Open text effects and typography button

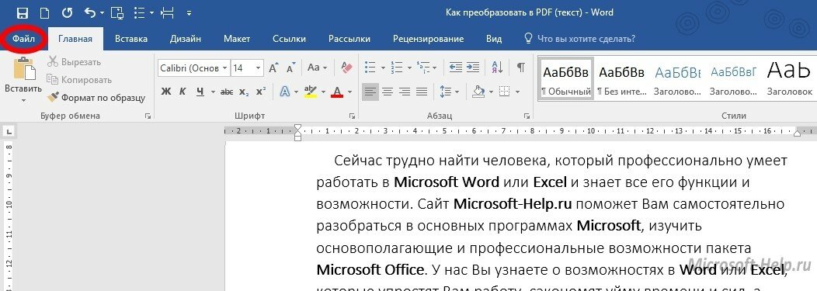pyautogui.click(x=285, y=92)
